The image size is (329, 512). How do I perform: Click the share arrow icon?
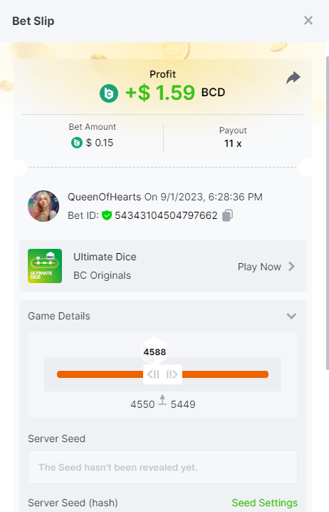click(x=293, y=78)
